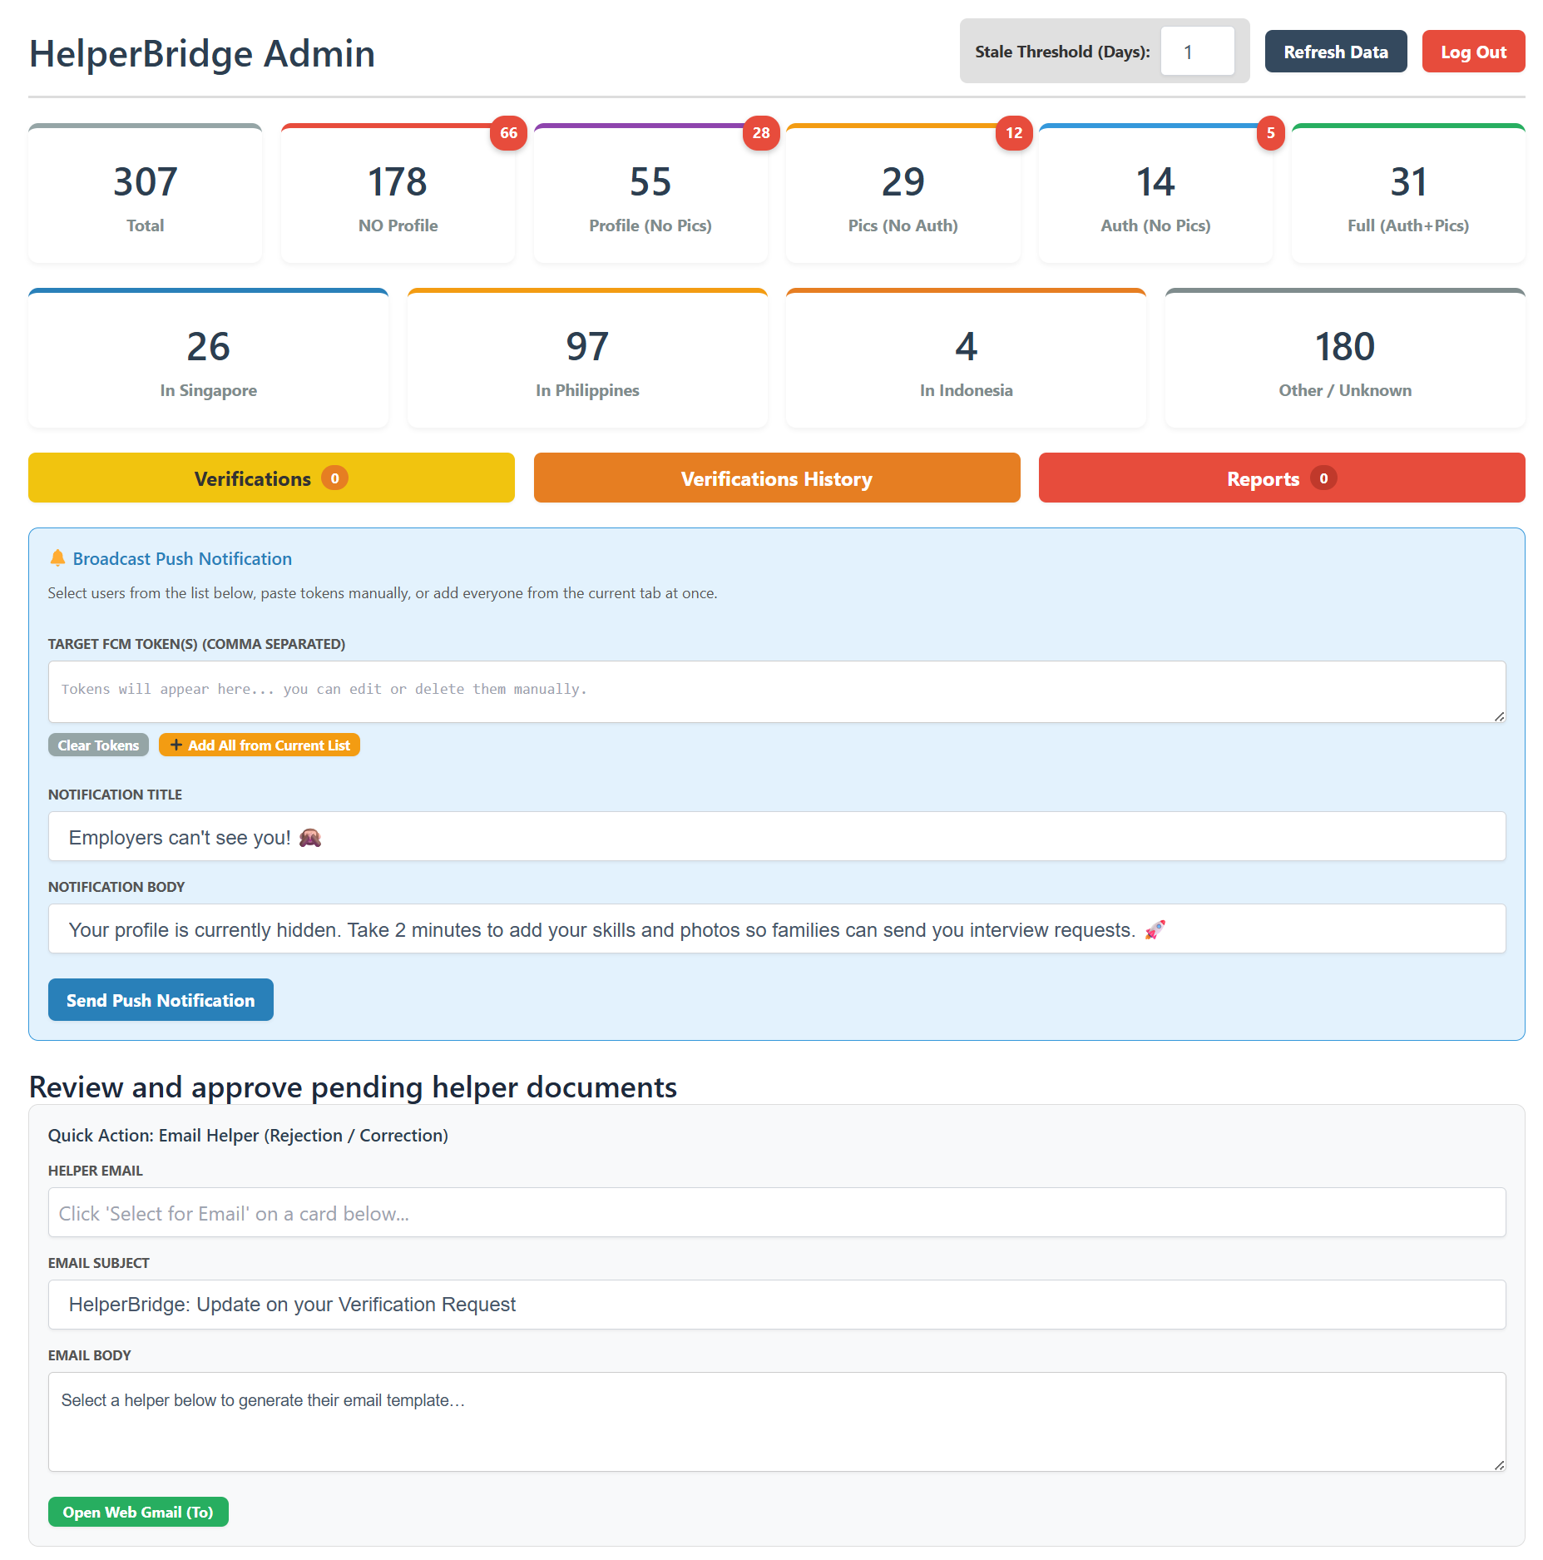
Task: Filter by In Philippines card
Action: (587, 359)
